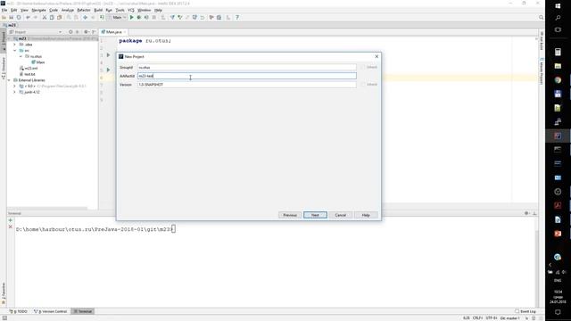Click the green Run toolbar icon

click(x=131, y=18)
